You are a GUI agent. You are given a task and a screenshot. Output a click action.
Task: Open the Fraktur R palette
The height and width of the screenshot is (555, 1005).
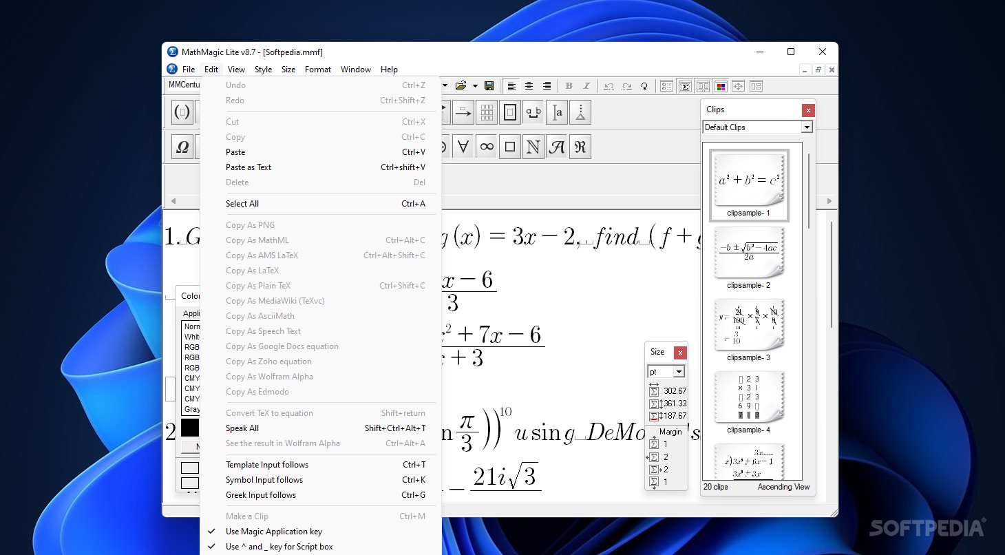tap(580, 147)
